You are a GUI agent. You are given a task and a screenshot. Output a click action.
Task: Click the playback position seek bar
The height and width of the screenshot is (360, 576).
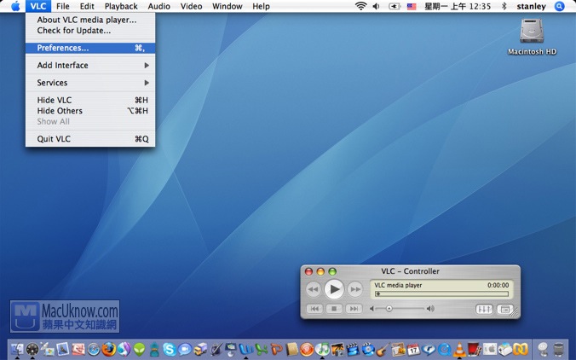click(x=441, y=293)
